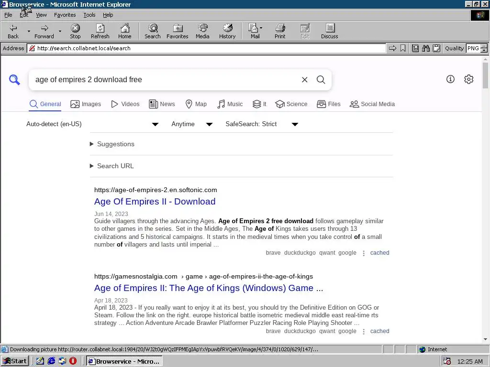This screenshot has width=490, height=367.
Task: Go Back using the toolbar arrow
Action: click(x=13, y=31)
